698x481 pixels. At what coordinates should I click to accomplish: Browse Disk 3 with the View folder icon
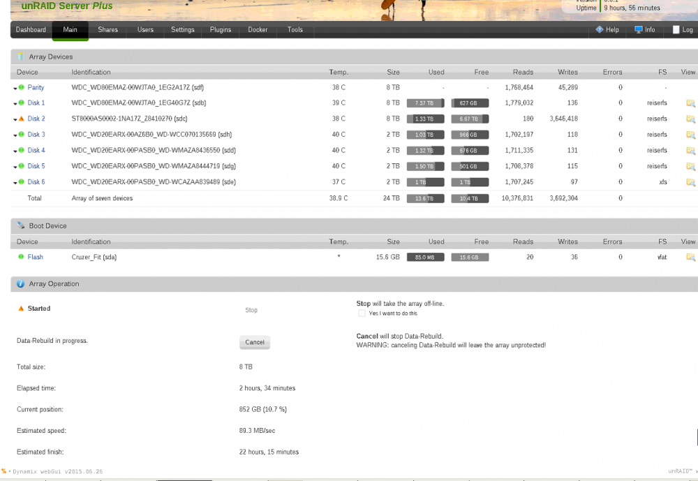(690, 135)
